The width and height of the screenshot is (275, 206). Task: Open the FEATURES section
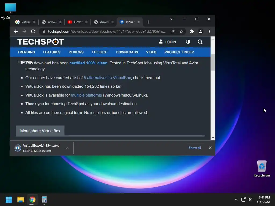52,52
